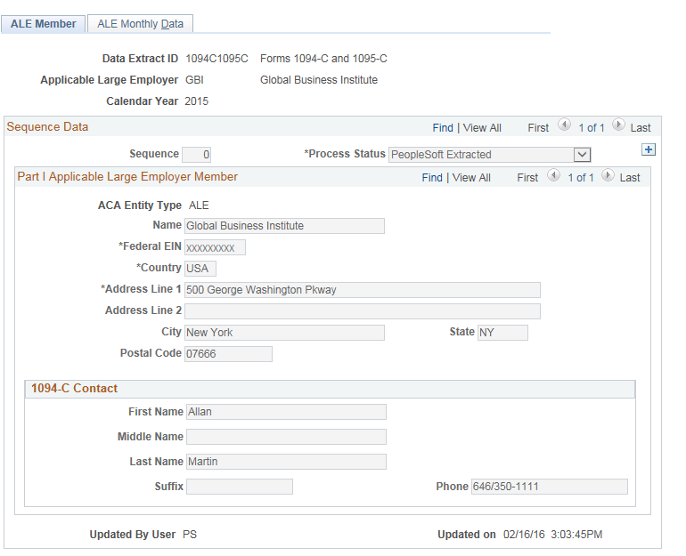Click Last in Part I navigation
Image resolution: width=686 pixels, height=556 pixels.
[630, 178]
